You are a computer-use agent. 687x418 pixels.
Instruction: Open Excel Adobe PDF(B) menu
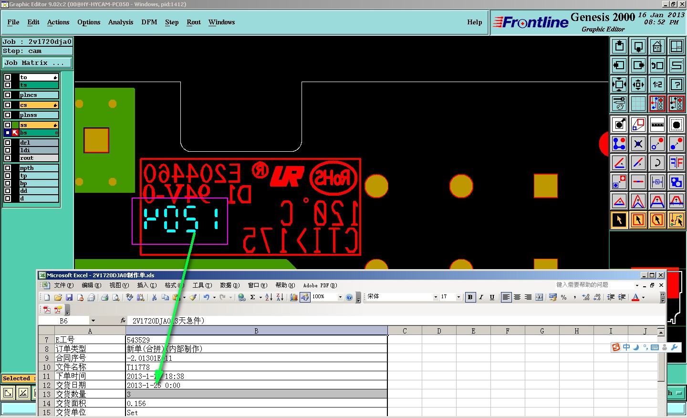(x=320, y=285)
